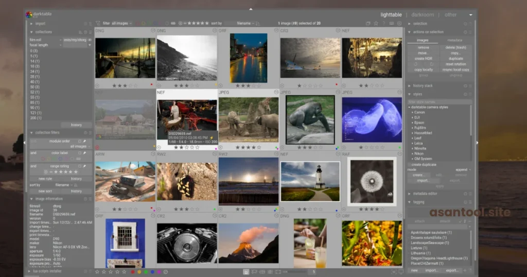Open collections module presets menu
Image resolution: width=527 pixels, height=277 pixels.
click(90, 32)
